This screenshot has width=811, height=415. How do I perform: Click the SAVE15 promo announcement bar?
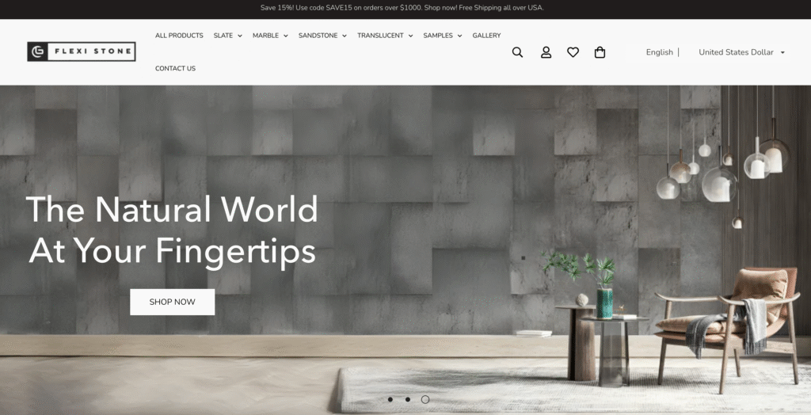[x=402, y=8]
